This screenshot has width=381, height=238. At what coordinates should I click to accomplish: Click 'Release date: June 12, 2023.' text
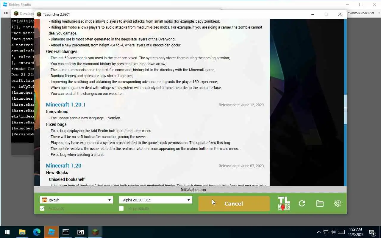pos(242,105)
